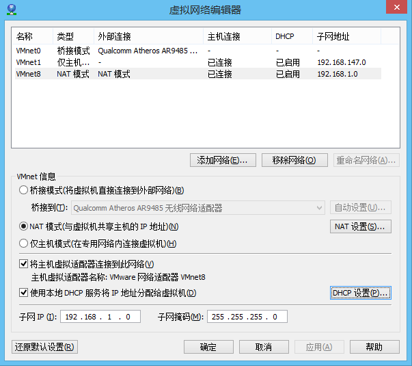Image resolution: width=412 pixels, height=366 pixels.
Task: Select the VMnet1 row
Action: coord(198,62)
